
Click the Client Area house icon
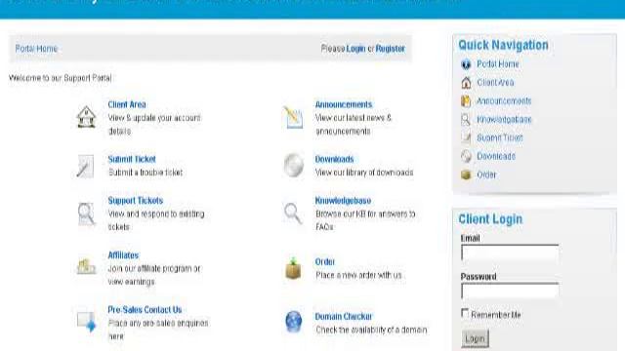tap(86, 117)
